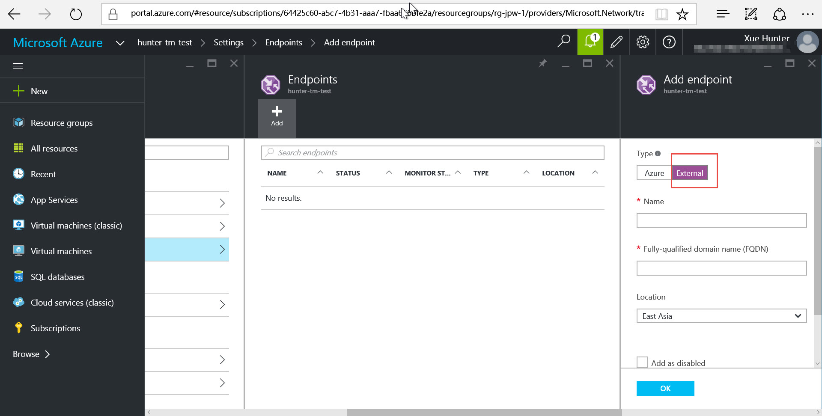Click the help question mark icon
Image resolution: width=822 pixels, height=416 pixels.
(x=669, y=42)
